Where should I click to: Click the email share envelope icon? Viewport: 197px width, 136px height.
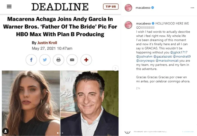pyautogui.click(x=72, y=60)
